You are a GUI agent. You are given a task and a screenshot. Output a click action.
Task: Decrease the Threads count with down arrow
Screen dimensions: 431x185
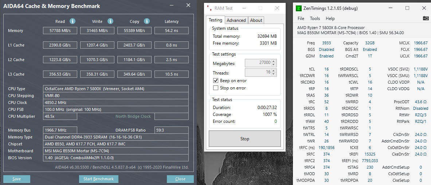point(274,75)
